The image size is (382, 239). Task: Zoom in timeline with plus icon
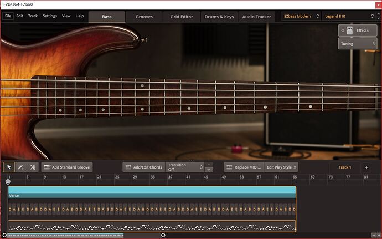pos(379,235)
